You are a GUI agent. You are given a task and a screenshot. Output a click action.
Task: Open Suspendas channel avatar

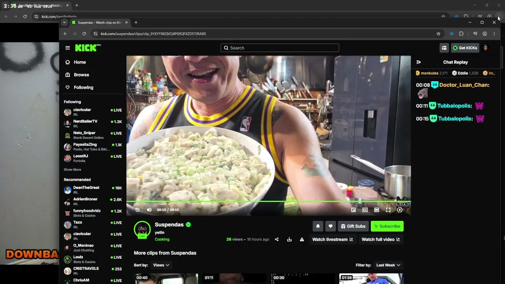coord(142,230)
